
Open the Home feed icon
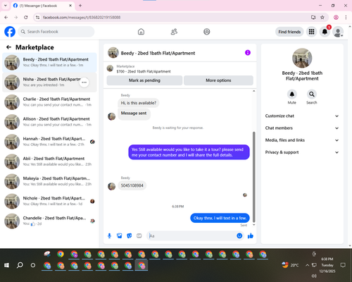coord(141,32)
